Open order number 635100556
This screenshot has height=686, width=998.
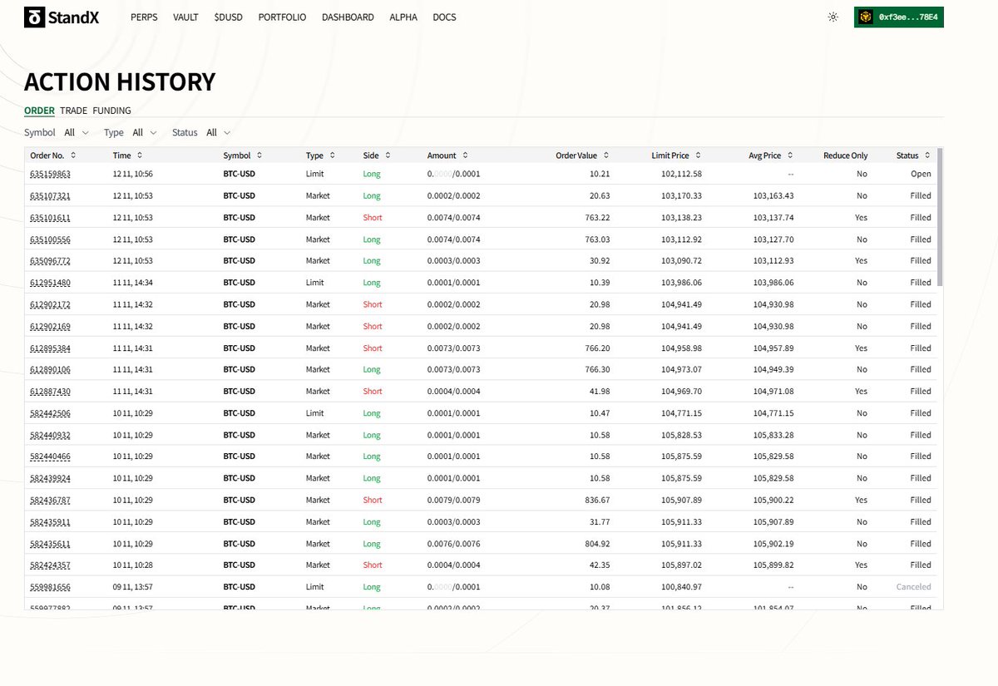click(x=50, y=239)
